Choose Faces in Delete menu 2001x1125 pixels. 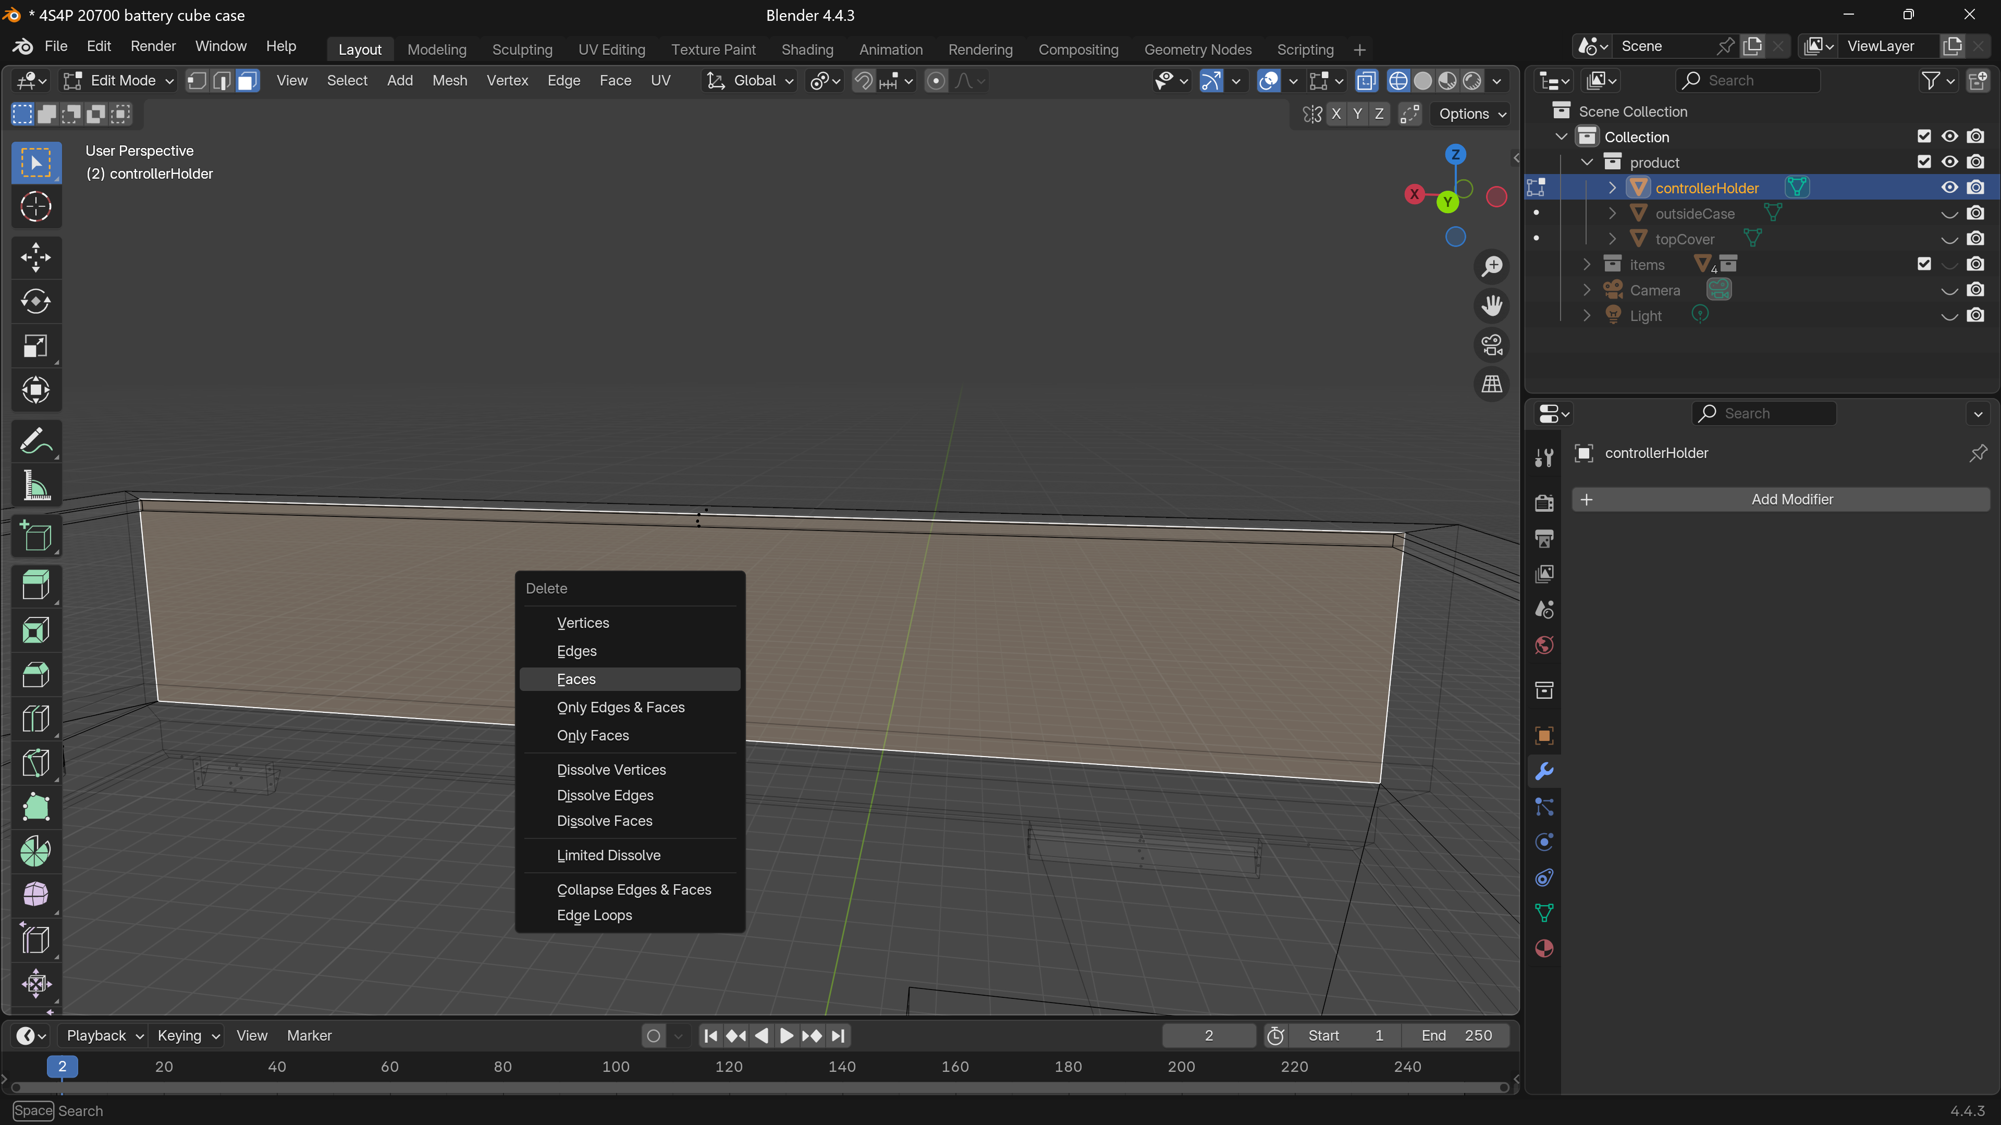point(576,679)
